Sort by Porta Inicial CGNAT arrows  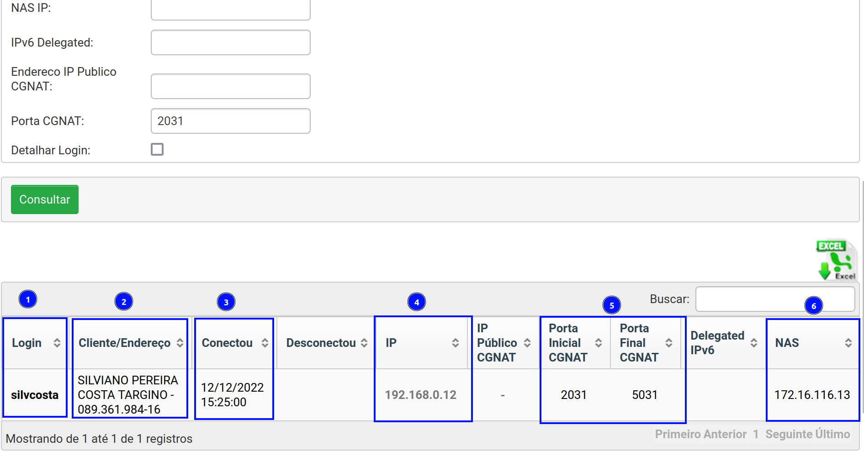[x=598, y=343]
